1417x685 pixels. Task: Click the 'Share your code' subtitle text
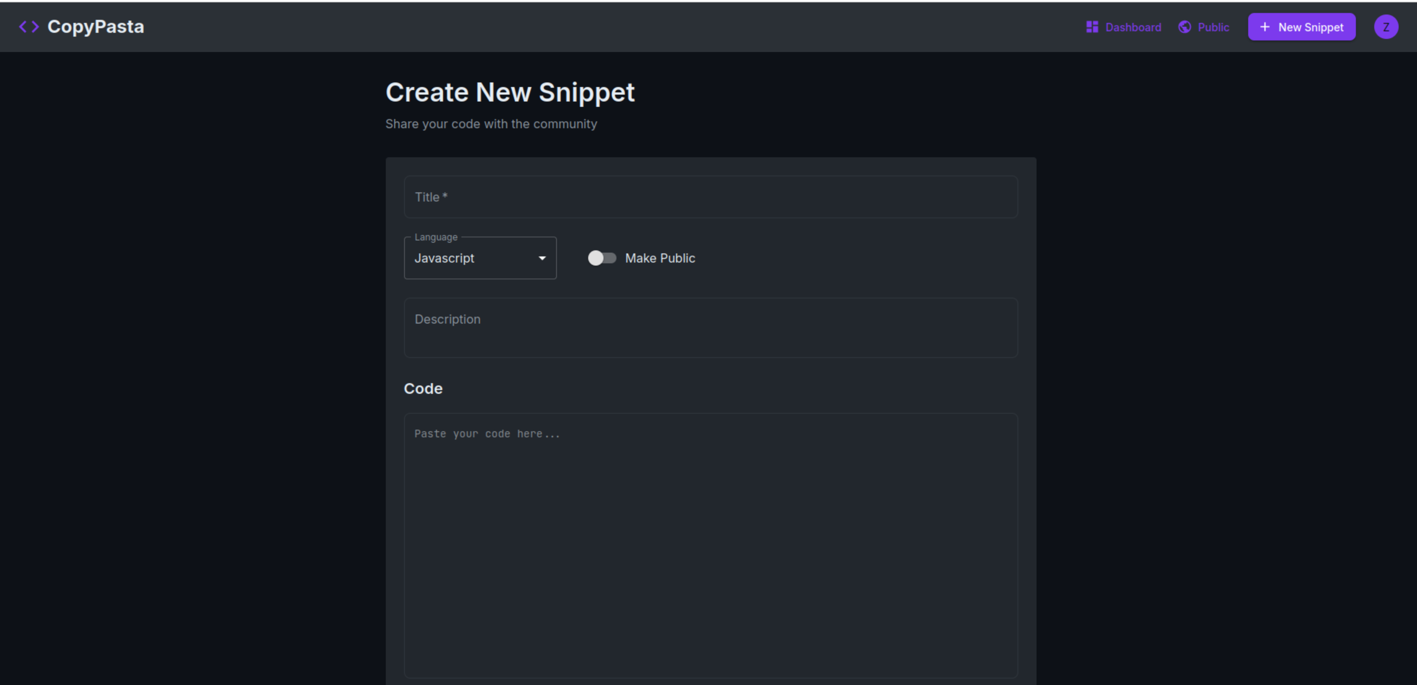[491, 124]
